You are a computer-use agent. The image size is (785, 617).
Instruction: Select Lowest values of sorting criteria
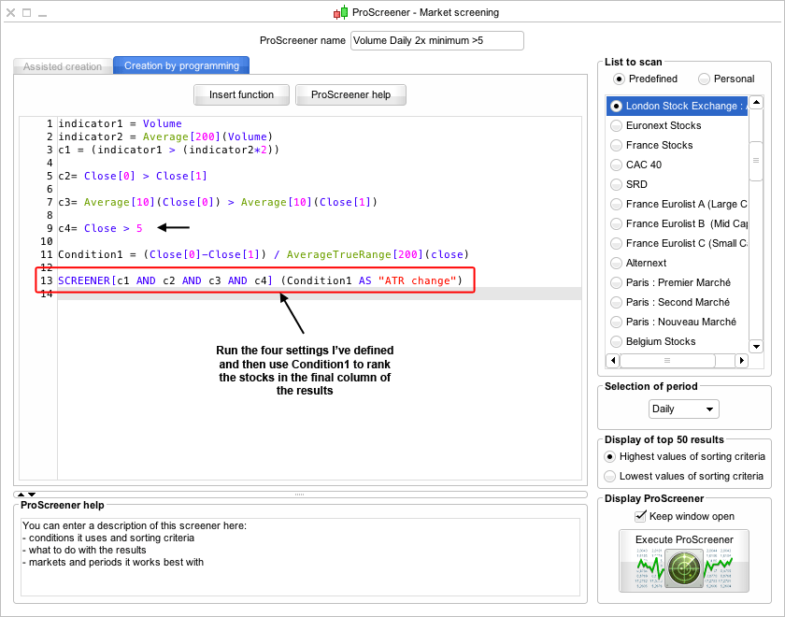611,476
